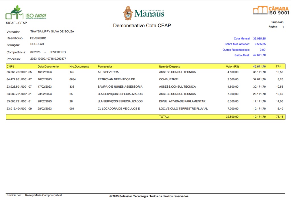Image resolution: width=291 pixels, height=204 pixels.
Task: Select the report date 28/03/2023
Action: 277,22
